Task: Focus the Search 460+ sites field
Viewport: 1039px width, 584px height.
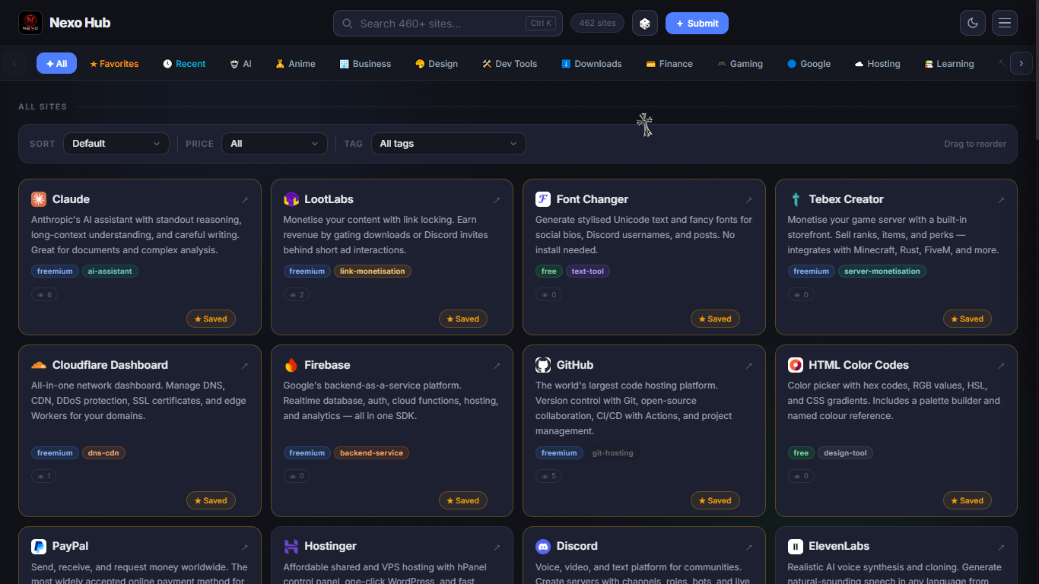Action: [448, 23]
